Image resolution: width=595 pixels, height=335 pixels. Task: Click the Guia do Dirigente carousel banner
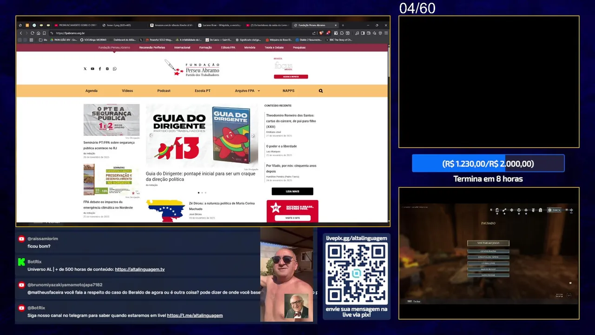tap(202, 136)
